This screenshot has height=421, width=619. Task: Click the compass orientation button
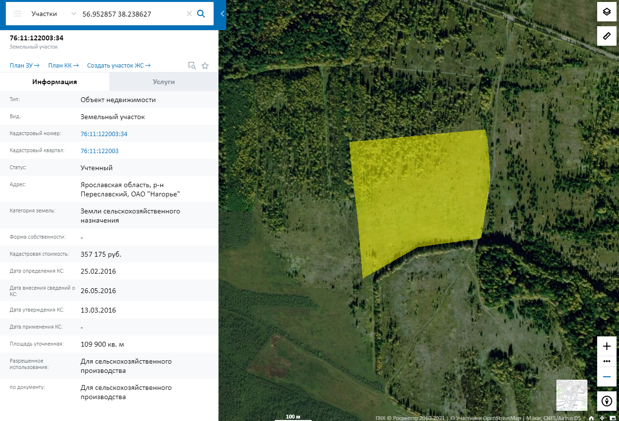click(606, 401)
